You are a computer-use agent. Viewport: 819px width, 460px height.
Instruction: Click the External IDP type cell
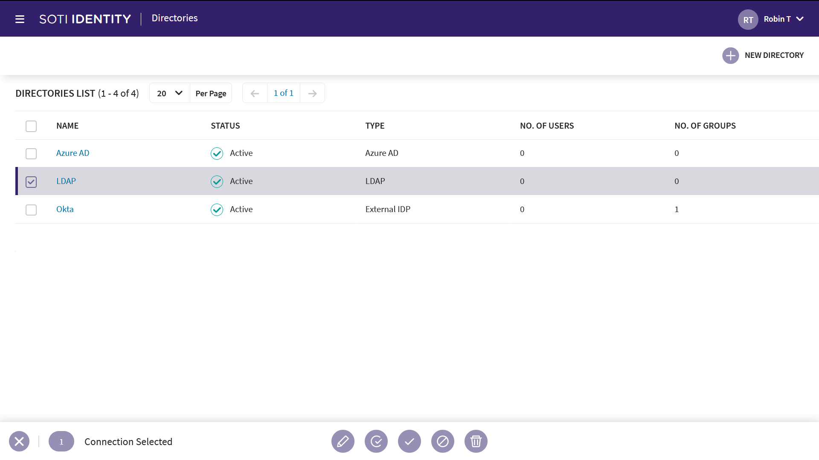pos(388,209)
